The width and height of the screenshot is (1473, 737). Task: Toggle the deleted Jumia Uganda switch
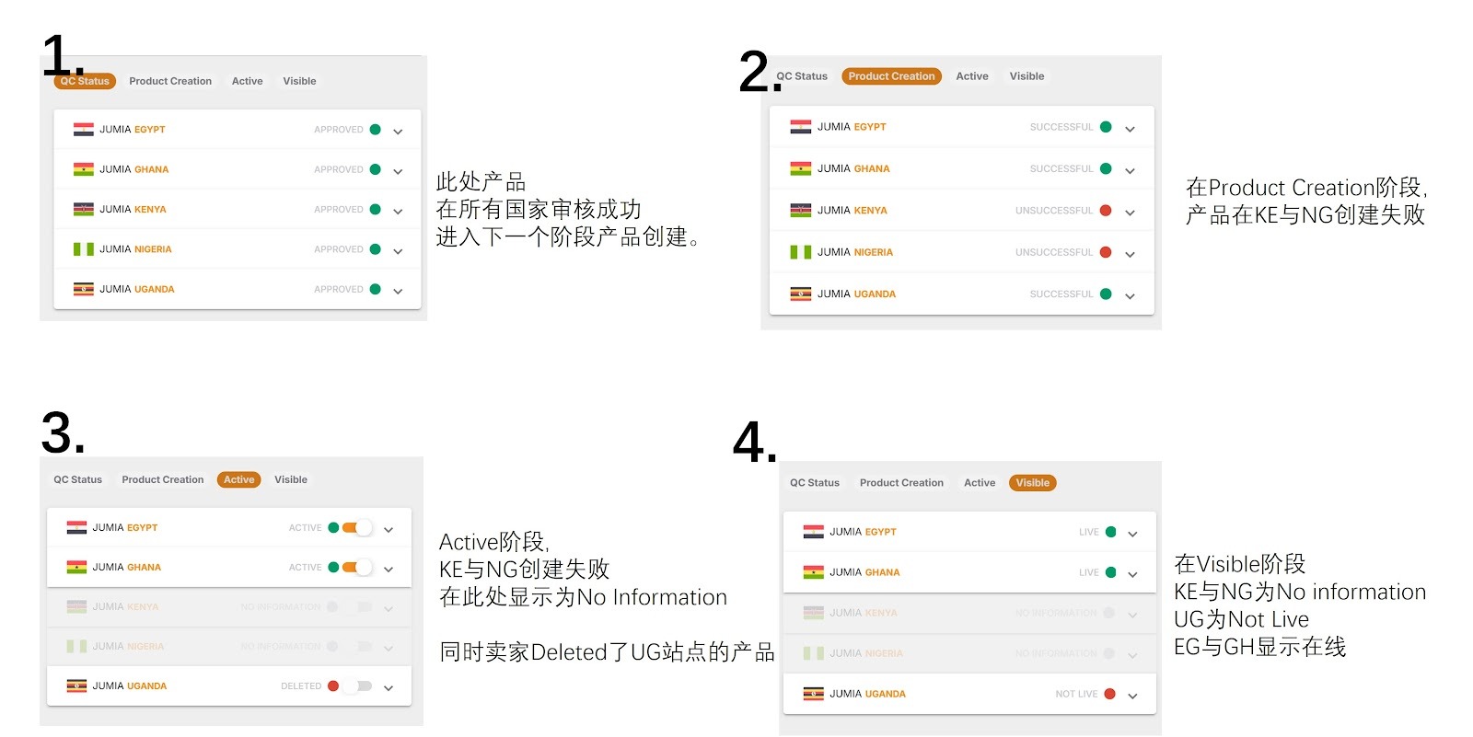pyautogui.click(x=357, y=686)
